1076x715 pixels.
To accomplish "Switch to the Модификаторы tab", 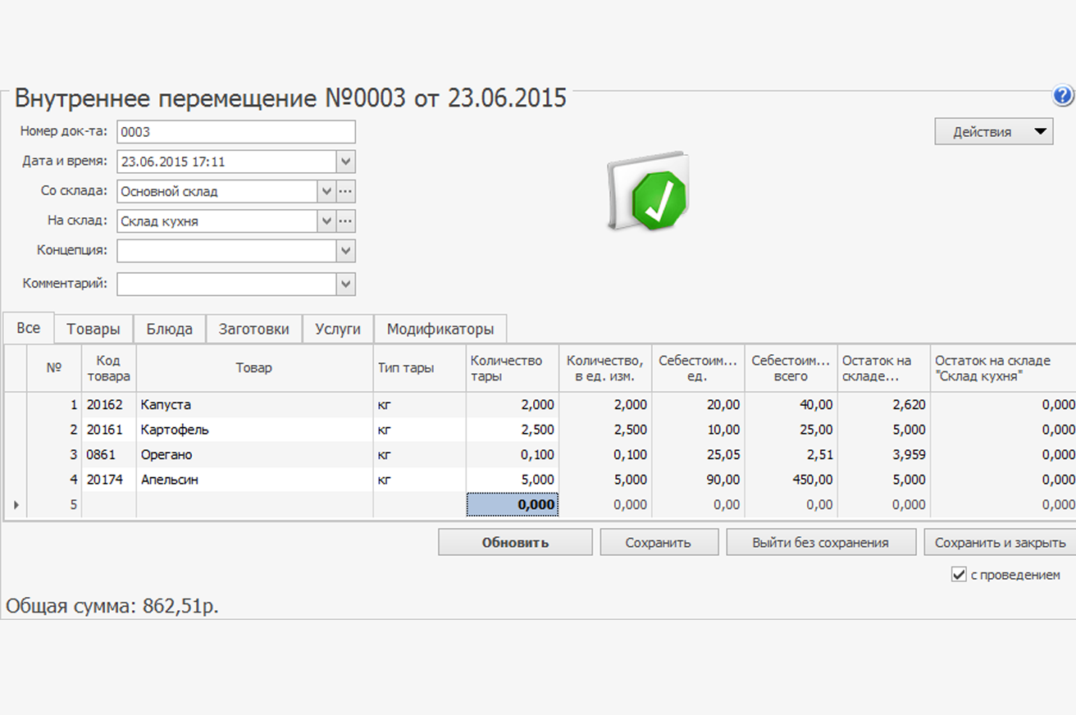I will [440, 329].
